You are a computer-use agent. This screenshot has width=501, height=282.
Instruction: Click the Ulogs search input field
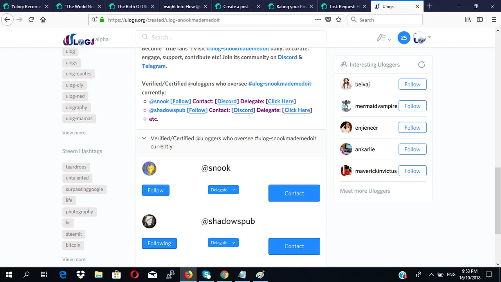point(231,37)
